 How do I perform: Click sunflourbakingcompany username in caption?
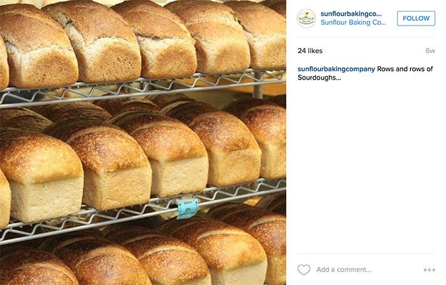(x=336, y=69)
